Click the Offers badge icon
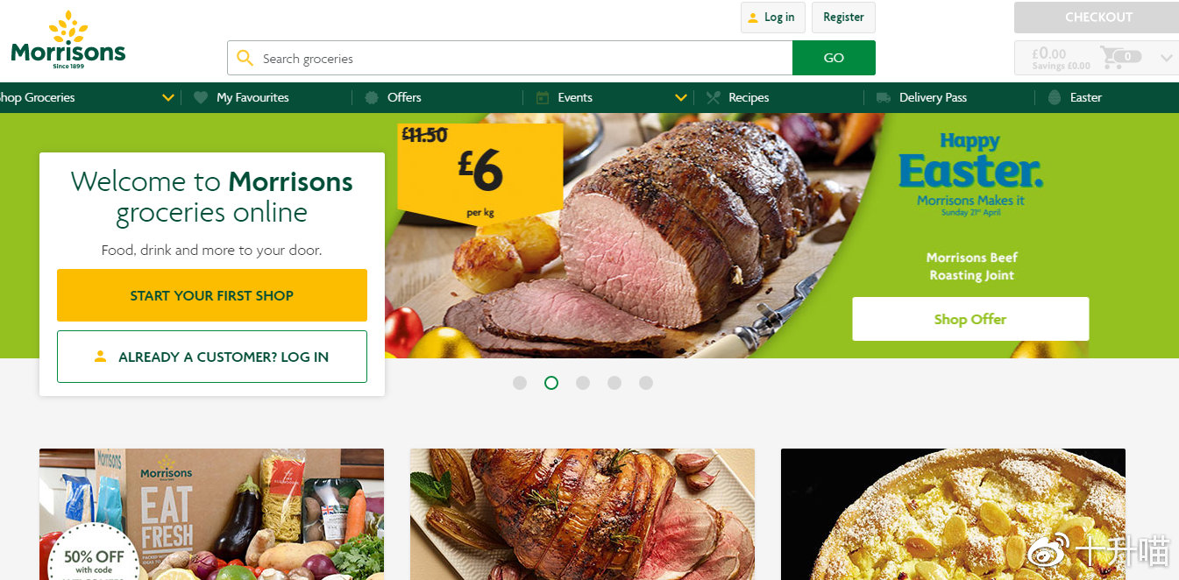Screen dimensions: 1179x580 [372, 97]
